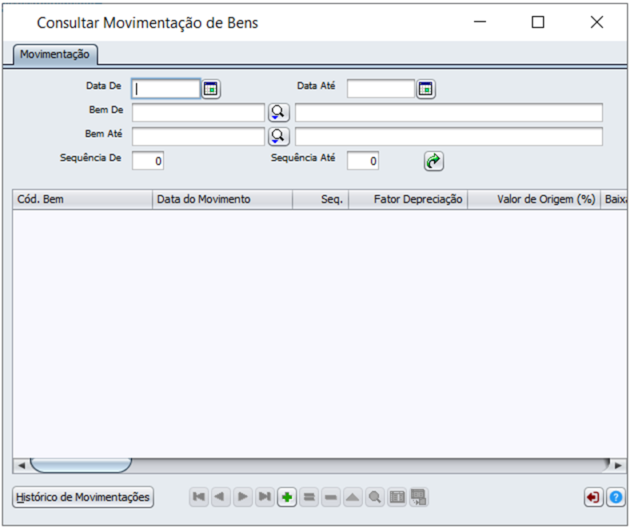
Task: Click the green arrow refresh button
Action: tap(433, 162)
